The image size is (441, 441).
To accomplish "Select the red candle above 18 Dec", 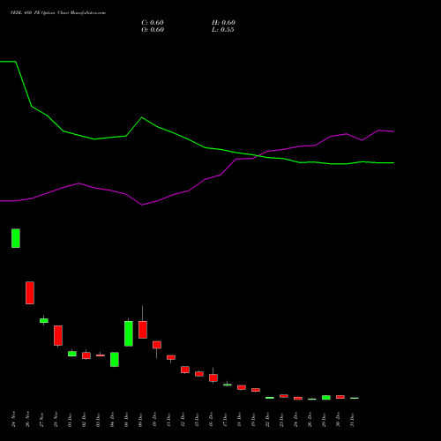I will (x=242, y=387).
